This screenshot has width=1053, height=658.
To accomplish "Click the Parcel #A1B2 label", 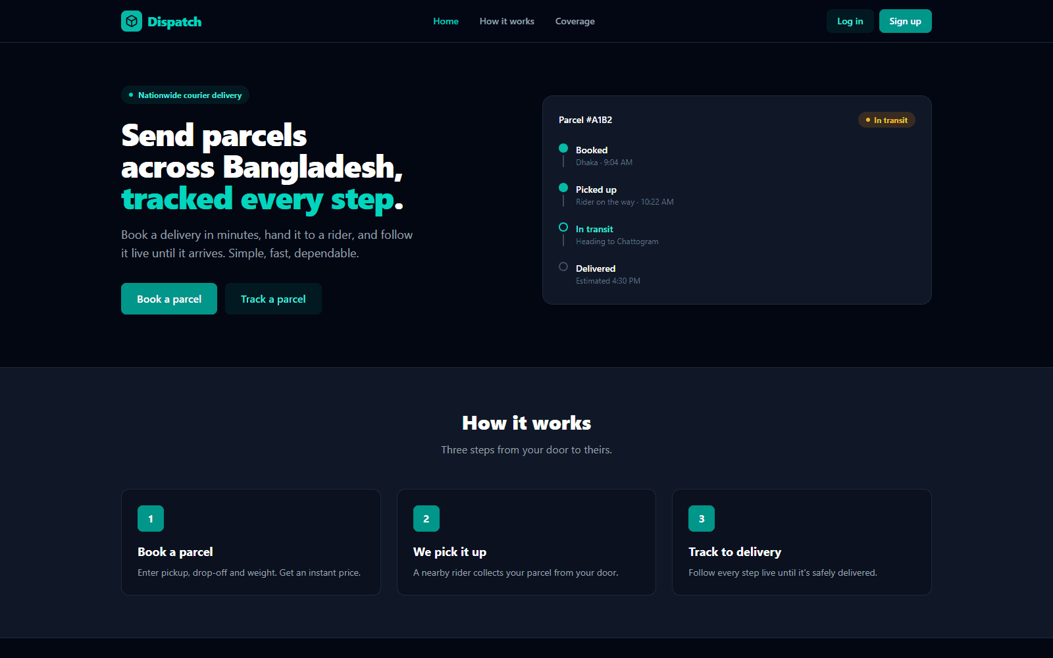I will pyautogui.click(x=586, y=120).
